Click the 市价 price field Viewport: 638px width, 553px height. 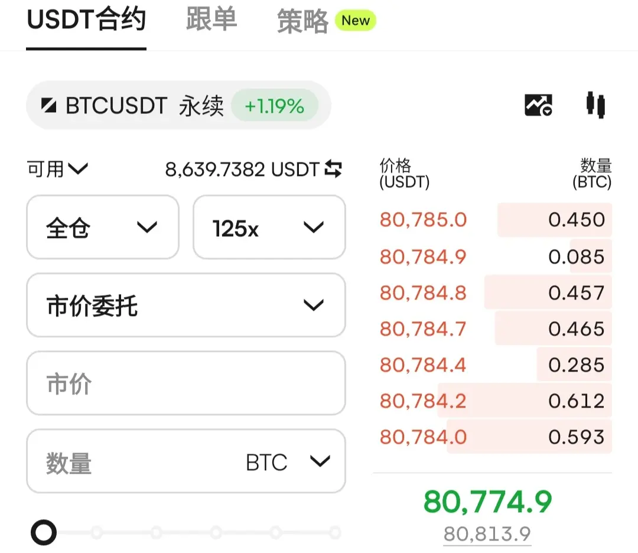(186, 383)
